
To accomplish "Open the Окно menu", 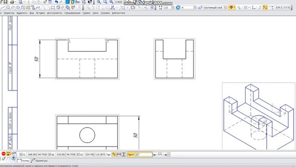I will [96, 13].
